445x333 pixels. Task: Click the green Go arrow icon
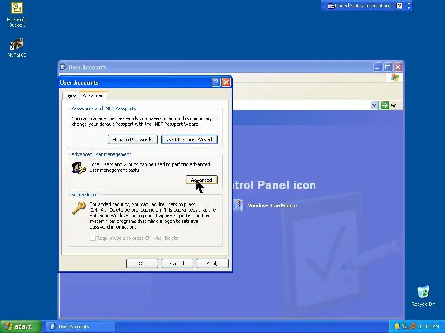point(385,105)
